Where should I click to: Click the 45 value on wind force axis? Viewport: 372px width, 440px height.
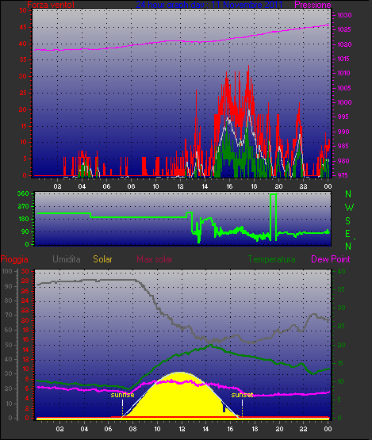[23, 27]
